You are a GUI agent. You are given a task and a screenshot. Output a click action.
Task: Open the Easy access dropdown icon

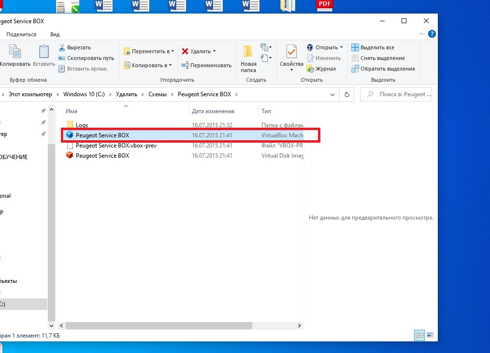(x=266, y=58)
